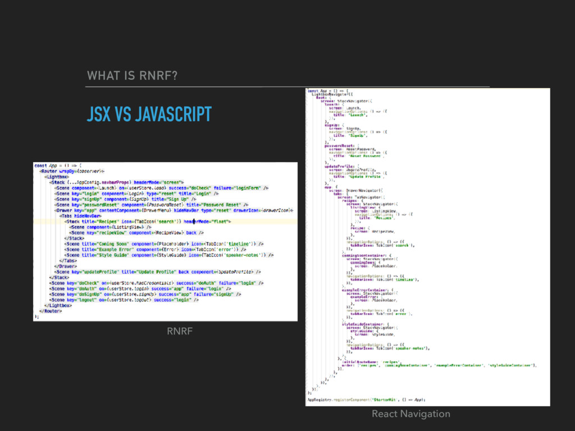Click the closing '</Router>' line
575x431 pixels.
51,311
